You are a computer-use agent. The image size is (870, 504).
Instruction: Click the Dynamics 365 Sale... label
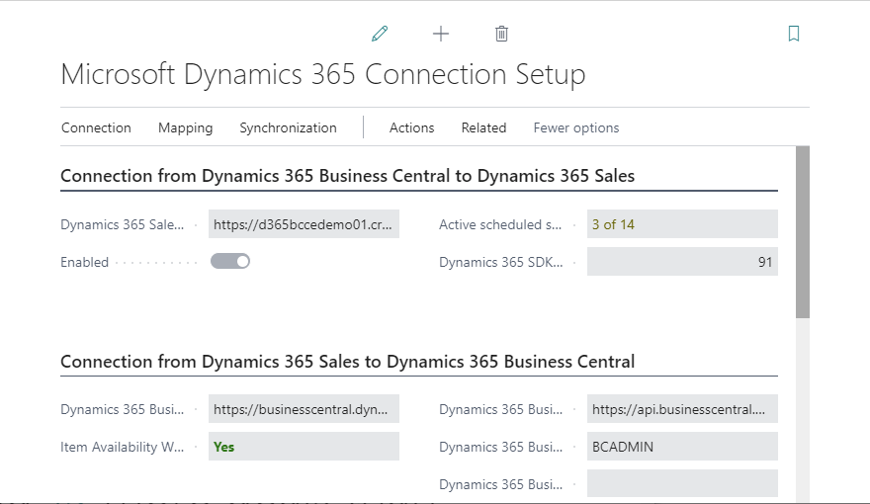[122, 224]
